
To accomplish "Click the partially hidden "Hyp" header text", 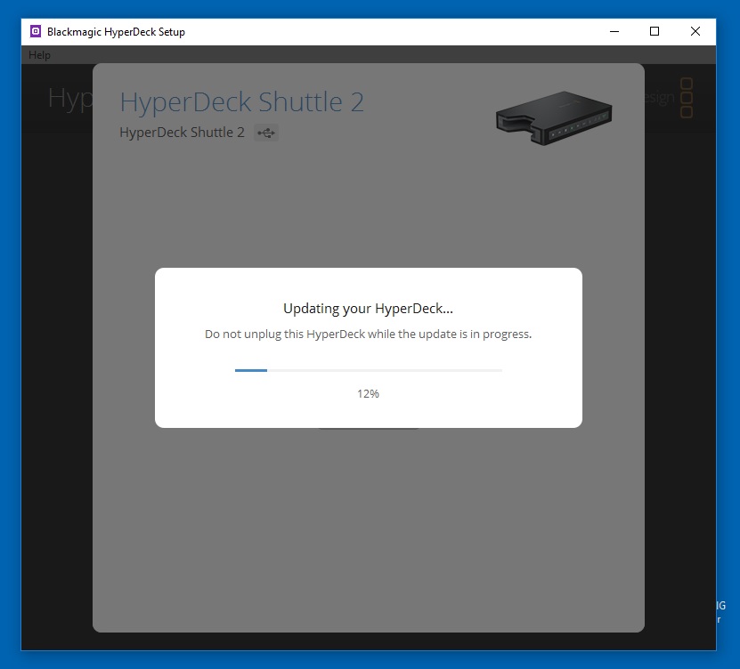I will [69, 98].
